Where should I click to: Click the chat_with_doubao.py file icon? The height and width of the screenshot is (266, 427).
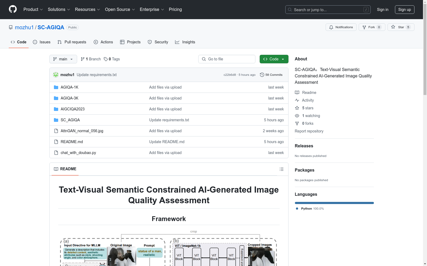pos(56,153)
